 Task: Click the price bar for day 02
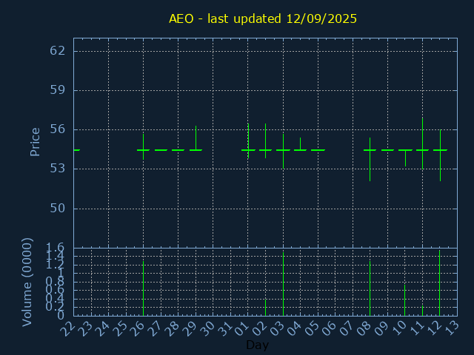coord(265,141)
